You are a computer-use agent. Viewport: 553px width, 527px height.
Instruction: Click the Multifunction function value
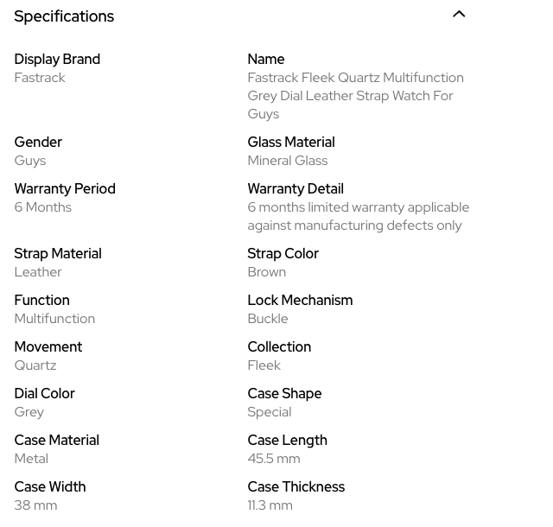point(54,319)
